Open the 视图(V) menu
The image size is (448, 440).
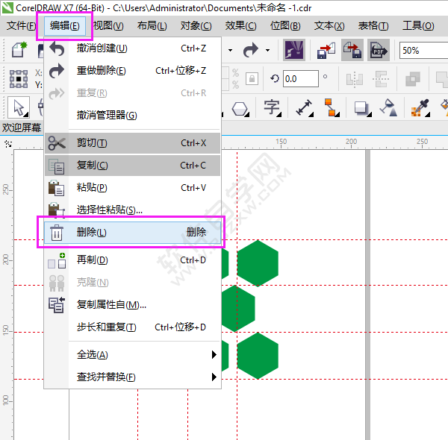pos(108,26)
